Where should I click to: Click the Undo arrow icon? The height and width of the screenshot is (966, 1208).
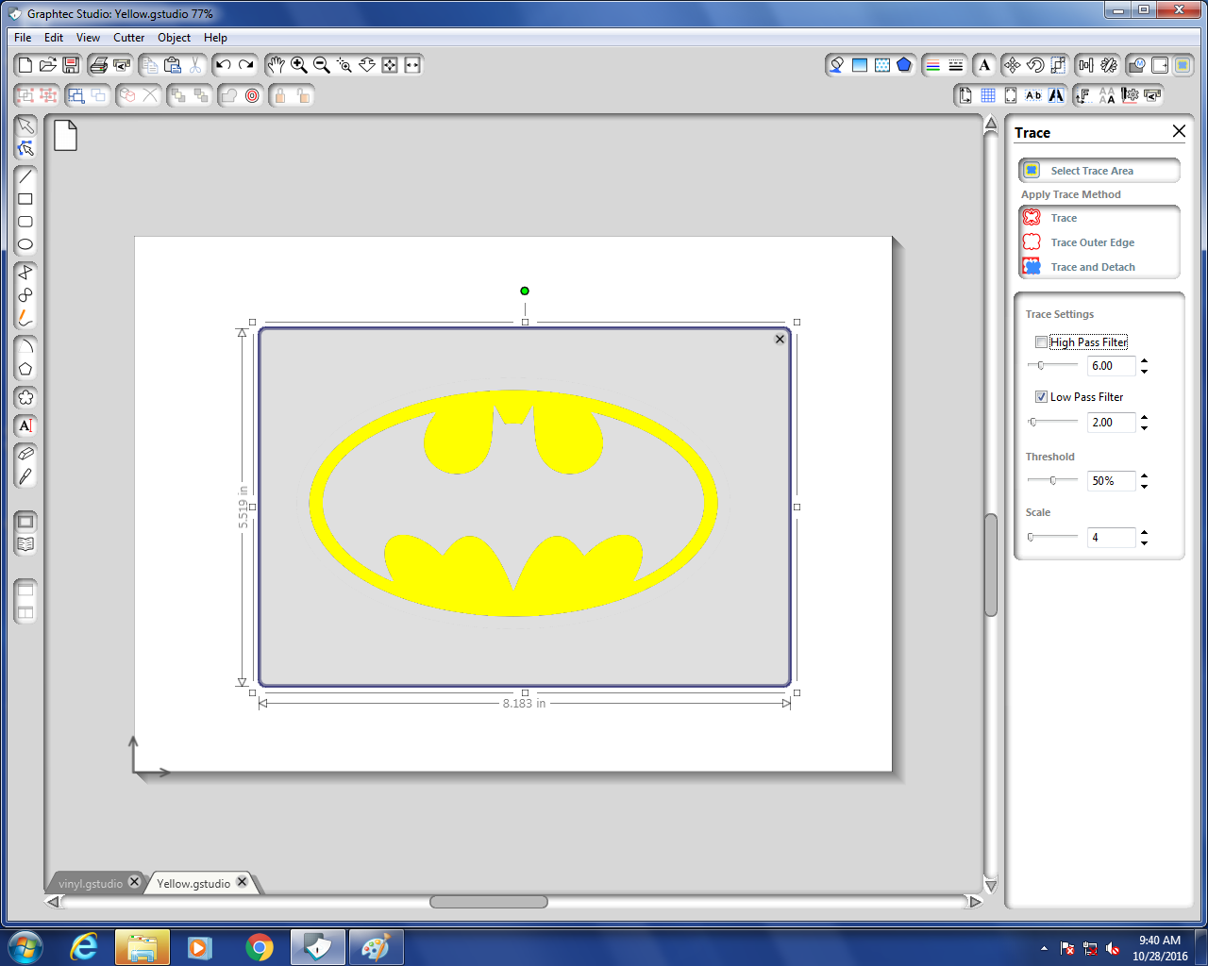pos(224,65)
